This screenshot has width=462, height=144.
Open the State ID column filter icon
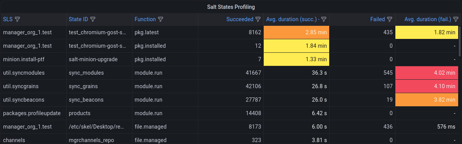click(93, 19)
